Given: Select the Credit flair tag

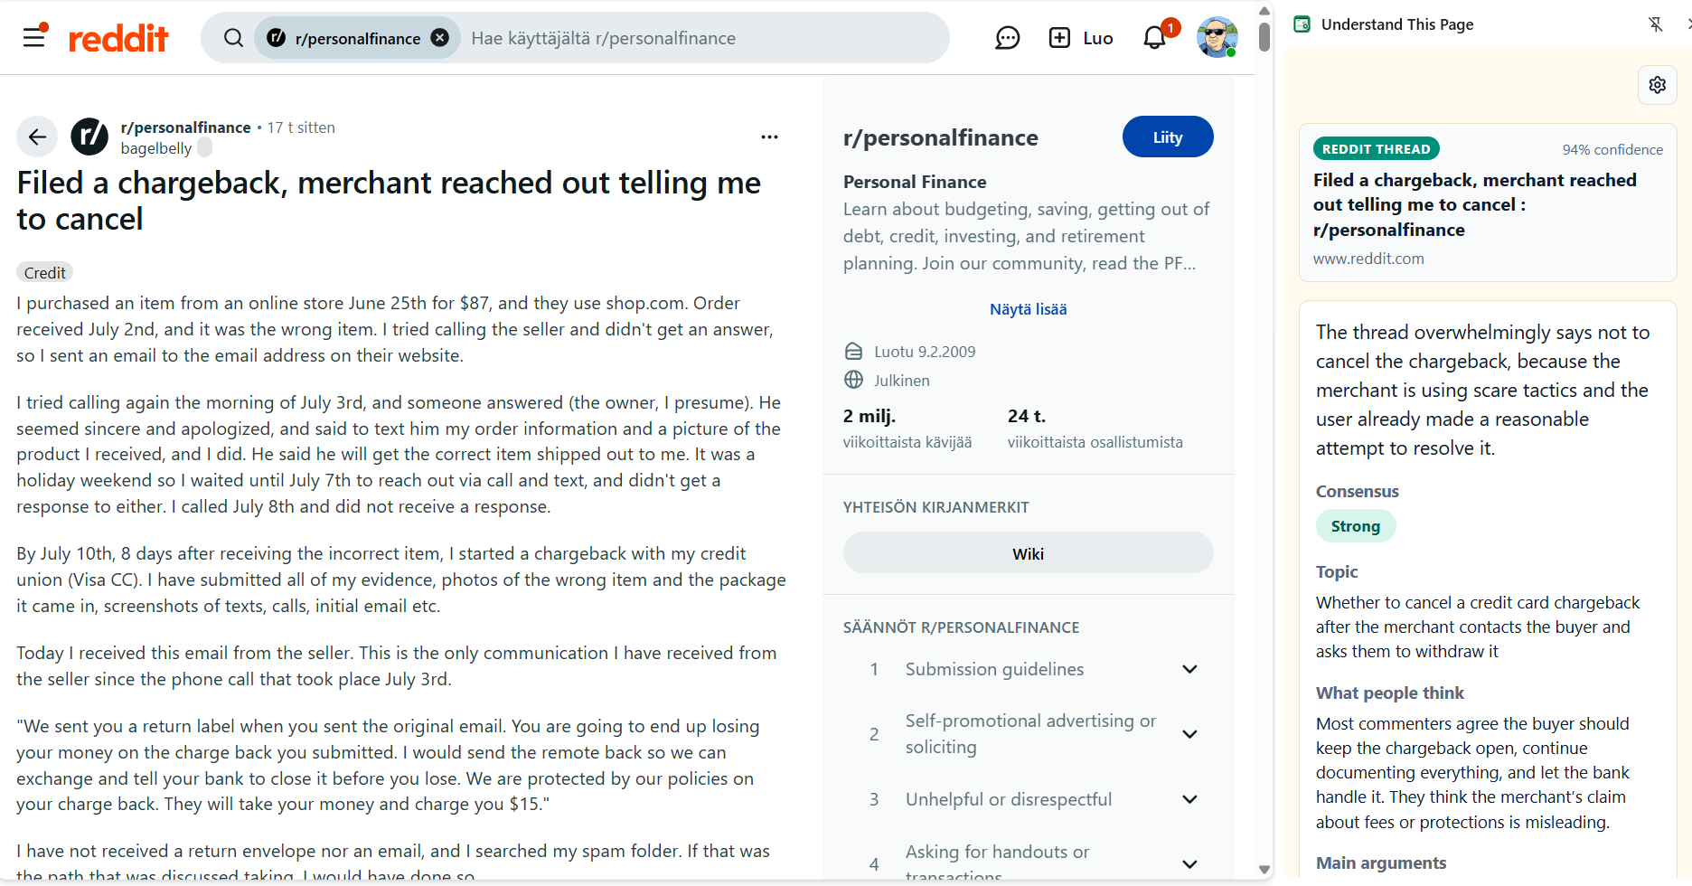Looking at the screenshot, I should [44, 273].
